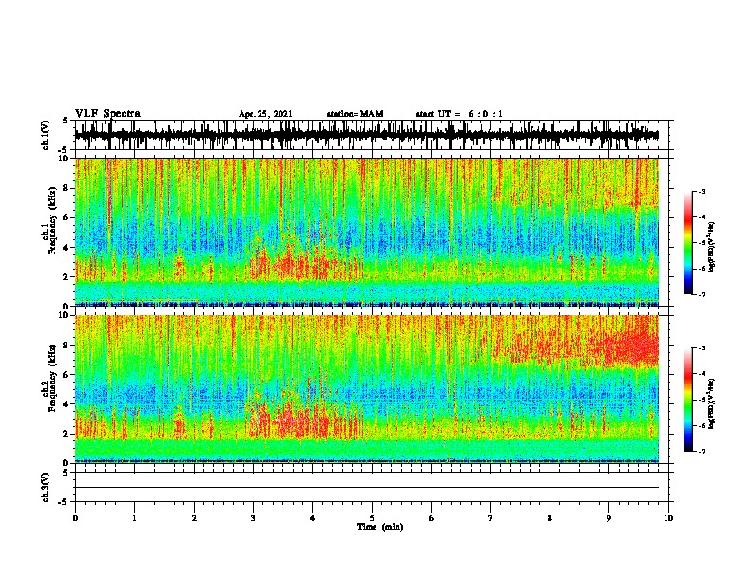Click time-axis tick label "5"
753x581 pixels.
372,518
